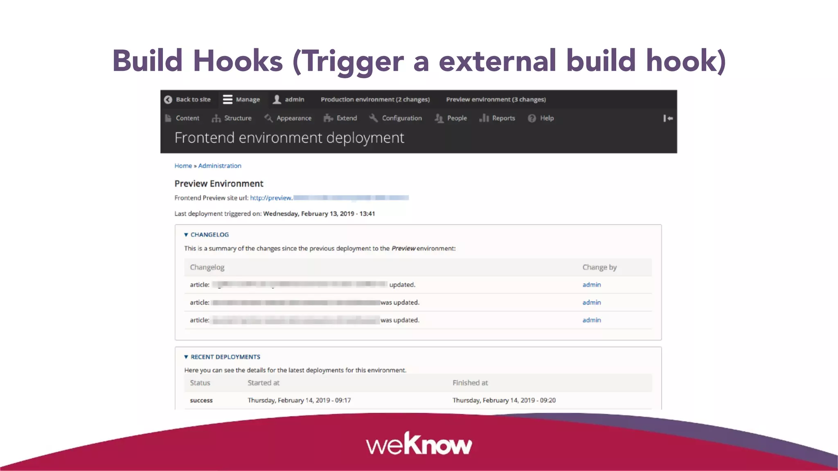838x471 pixels.
Task: Click the Frontend environment deployment page title
Action: coord(289,138)
